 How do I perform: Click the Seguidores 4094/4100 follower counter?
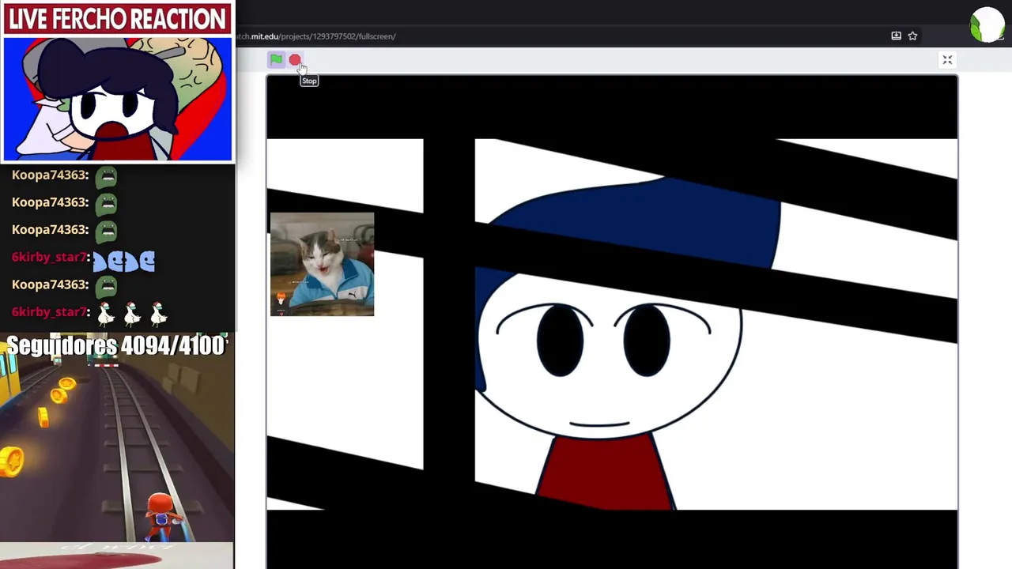tap(116, 346)
